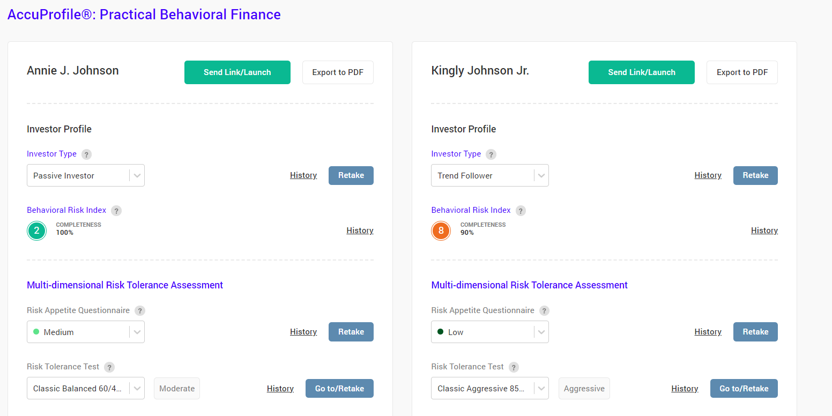
Task: Open help icon beside Annie's Behavioral Risk Index
Action: pos(116,211)
